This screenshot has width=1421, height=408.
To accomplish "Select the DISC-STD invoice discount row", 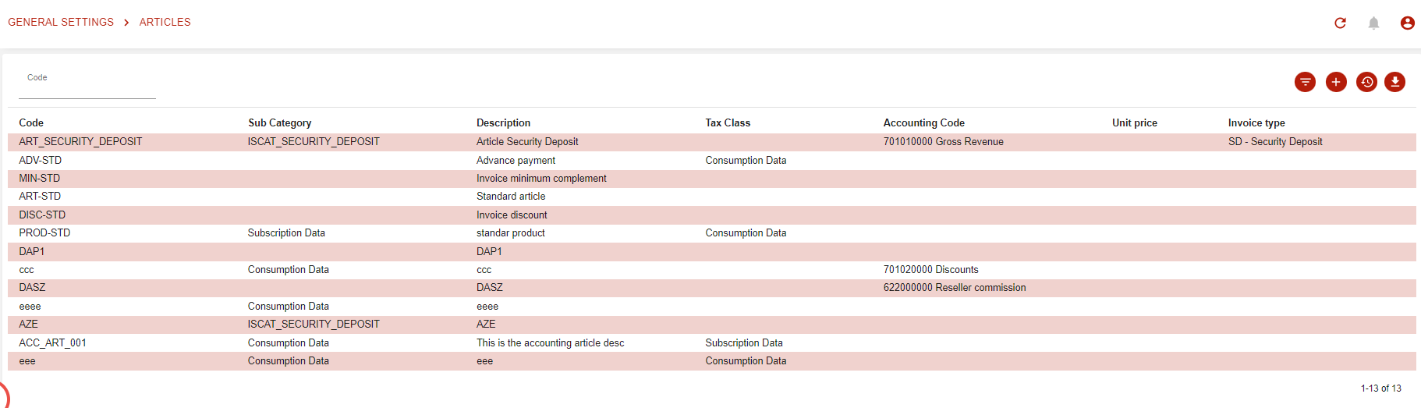I will [42, 215].
